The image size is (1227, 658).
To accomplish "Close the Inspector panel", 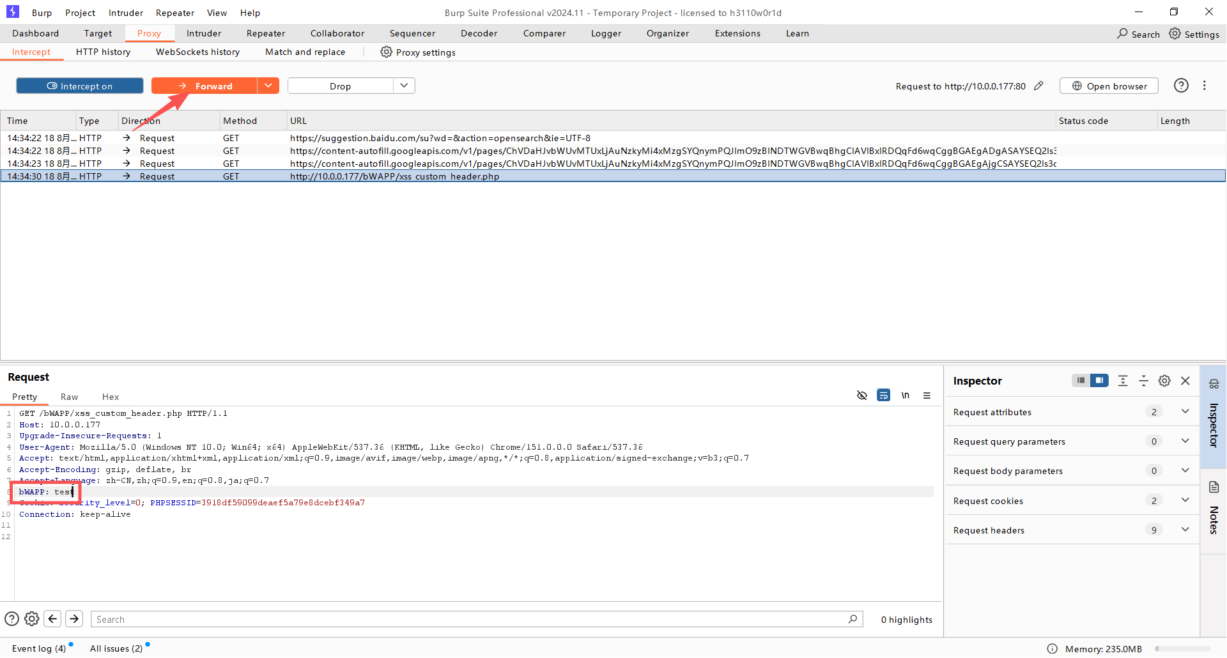I will (x=1185, y=381).
